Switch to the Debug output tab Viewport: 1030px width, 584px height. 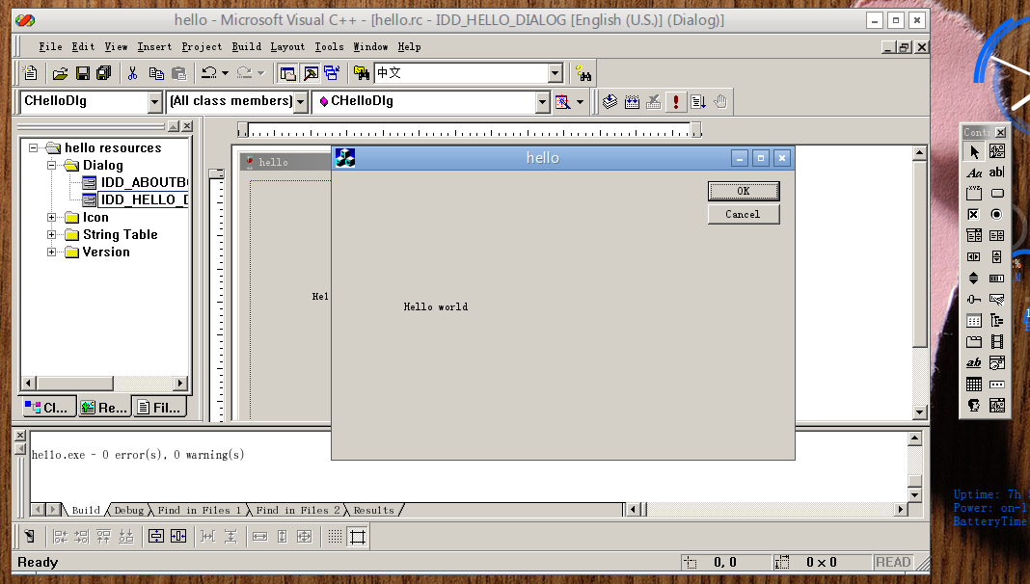click(x=129, y=510)
